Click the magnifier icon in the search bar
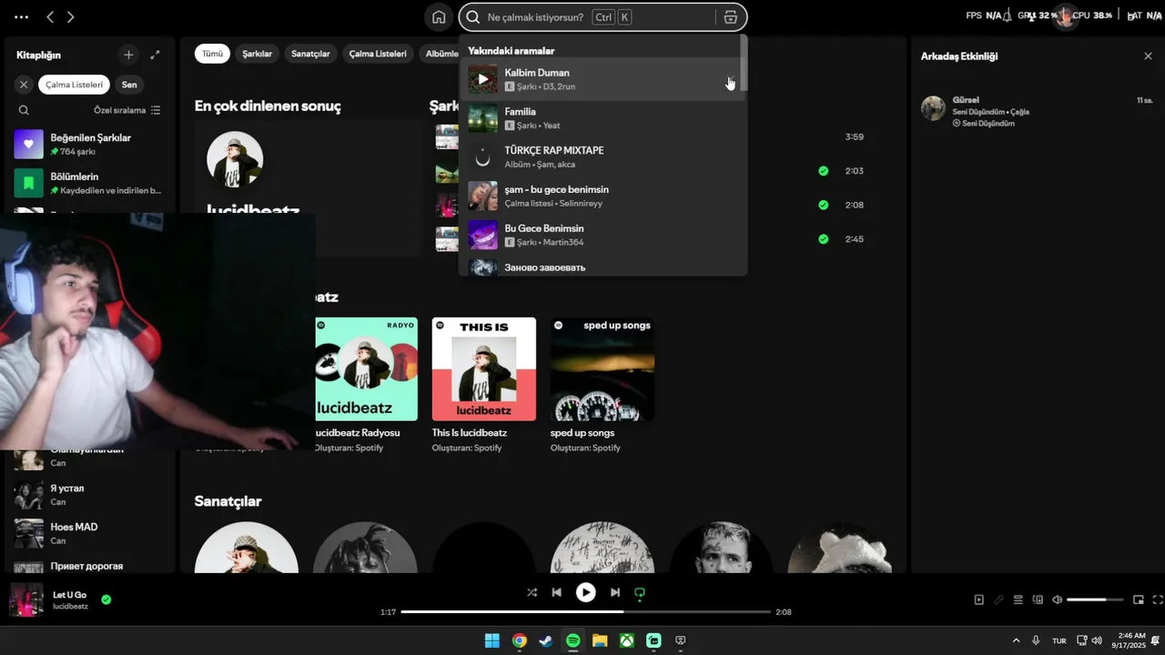This screenshot has height=655, width=1165. pyautogui.click(x=473, y=17)
